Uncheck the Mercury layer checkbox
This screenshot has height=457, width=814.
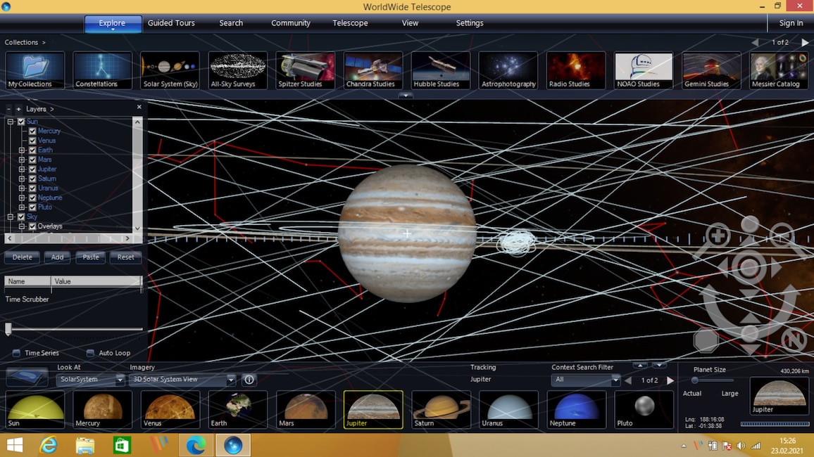coord(32,131)
